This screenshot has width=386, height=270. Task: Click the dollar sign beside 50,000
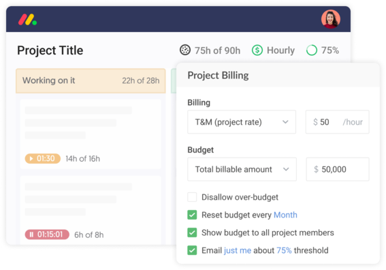pos(316,169)
